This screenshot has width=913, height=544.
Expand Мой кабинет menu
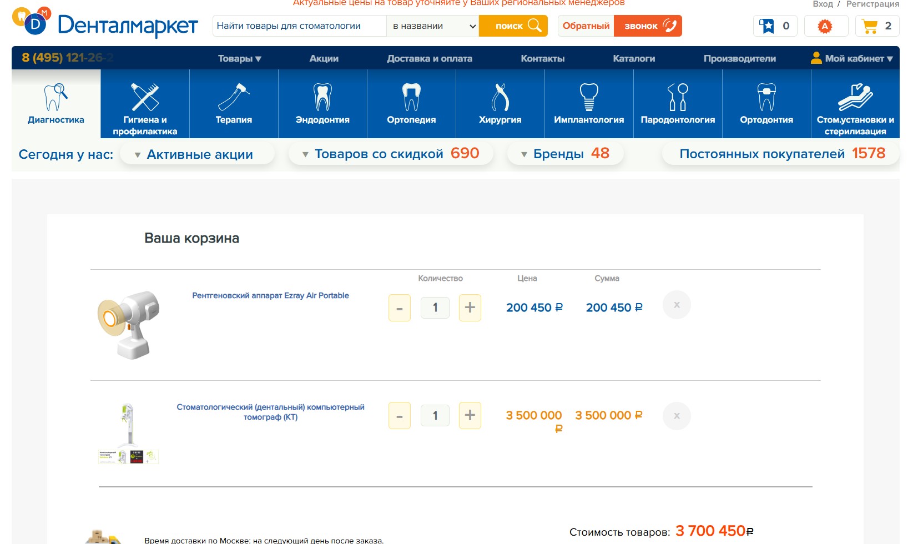[x=852, y=58]
